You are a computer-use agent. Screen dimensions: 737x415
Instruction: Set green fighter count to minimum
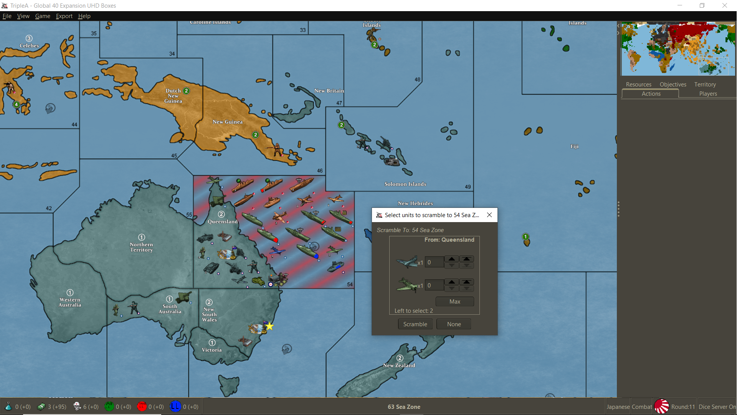coord(466,288)
